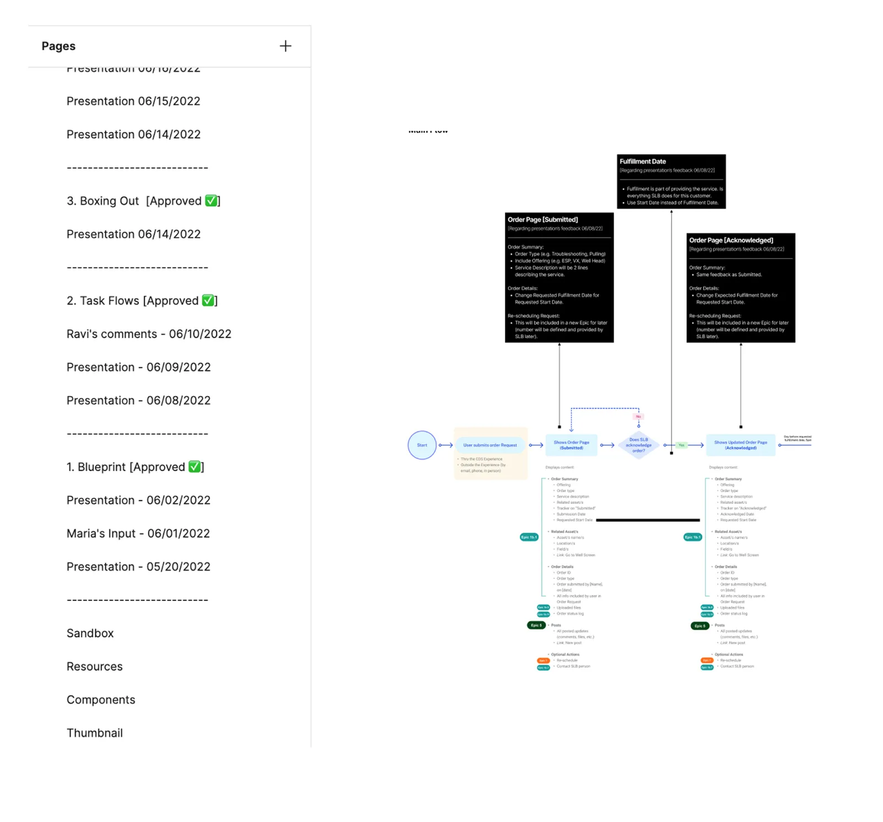
Task: Select the Order Page [Submitted] black note
Action: point(559,277)
